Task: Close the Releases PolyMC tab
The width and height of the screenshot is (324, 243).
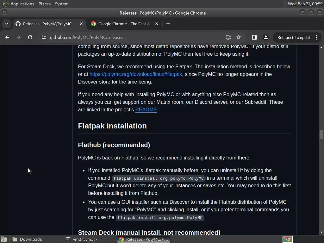Action: (x=81, y=24)
